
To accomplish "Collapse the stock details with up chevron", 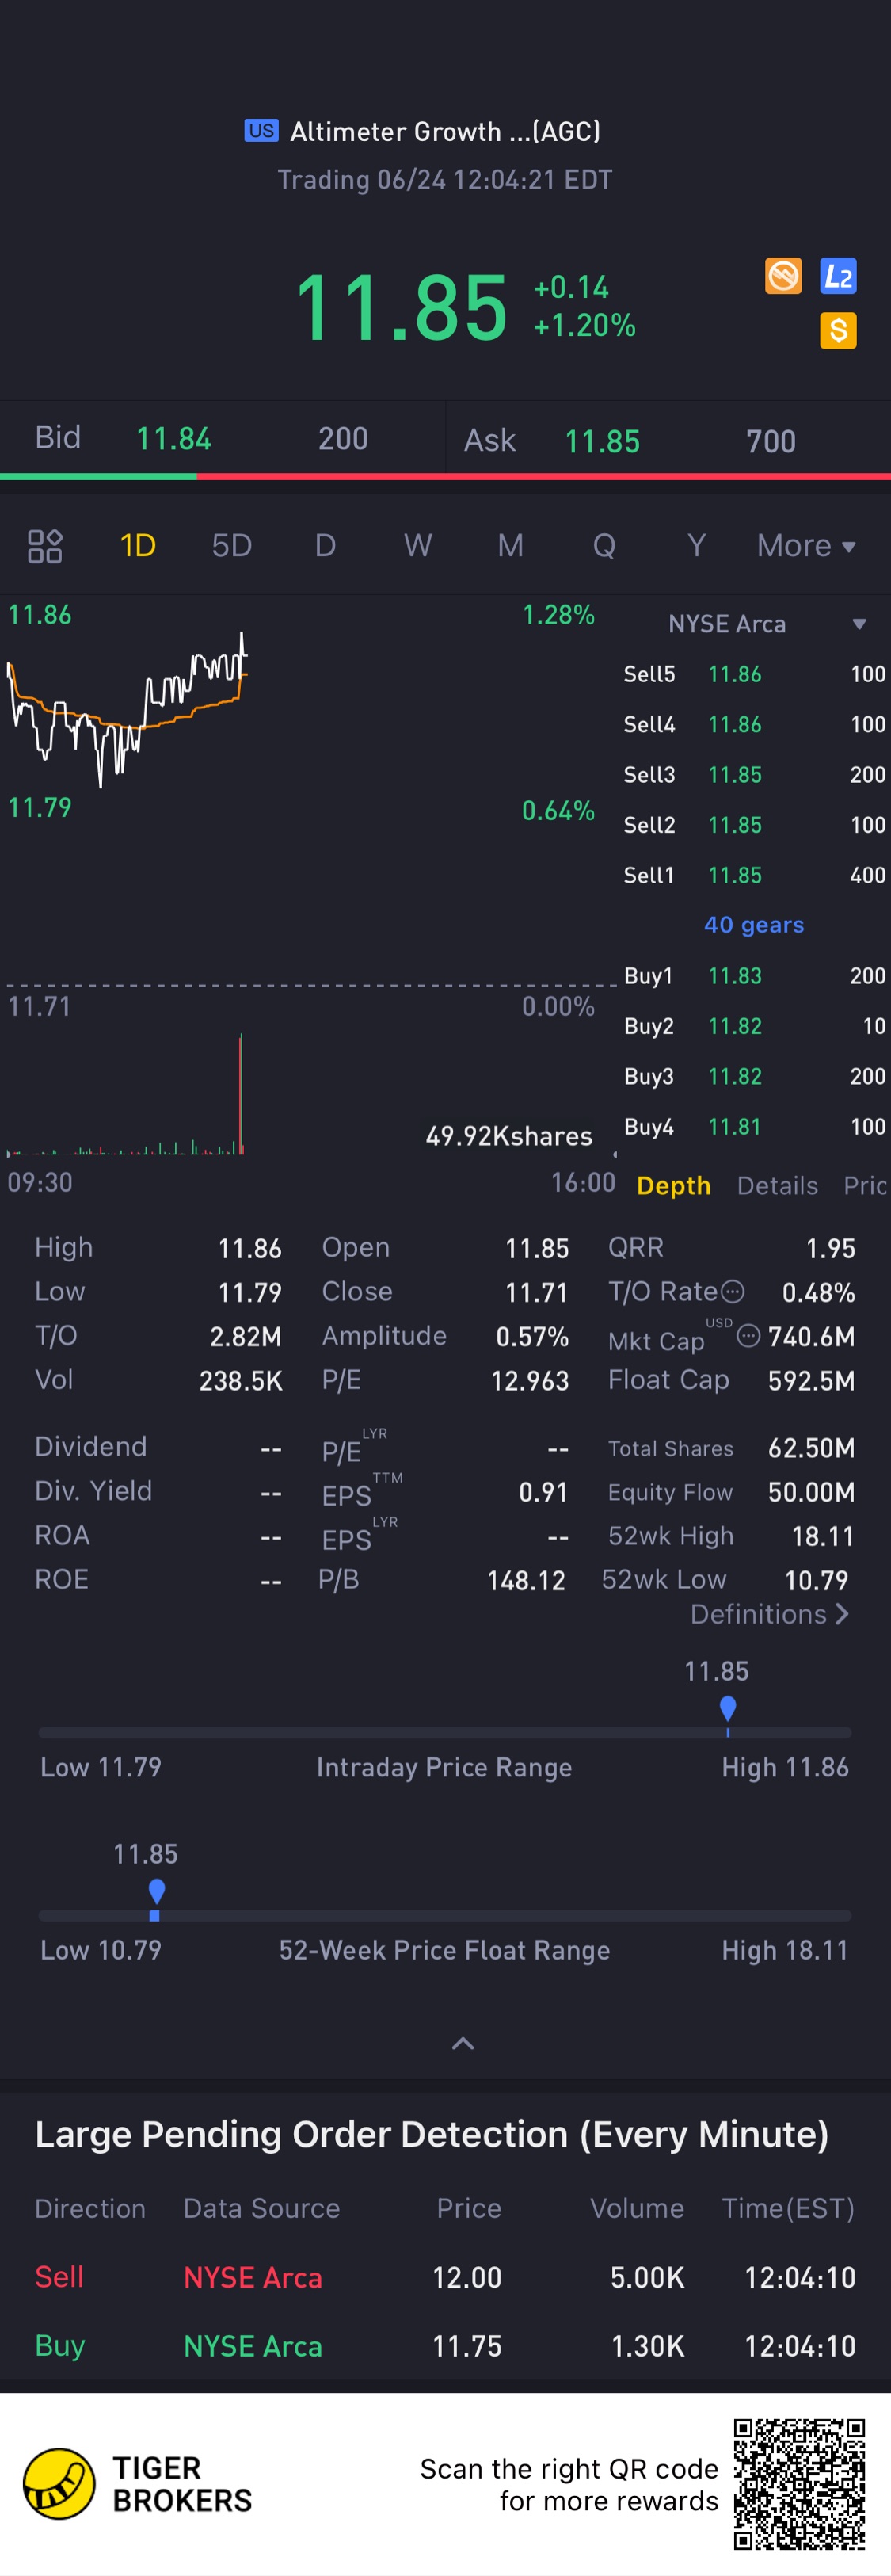I will pyautogui.click(x=463, y=2043).
